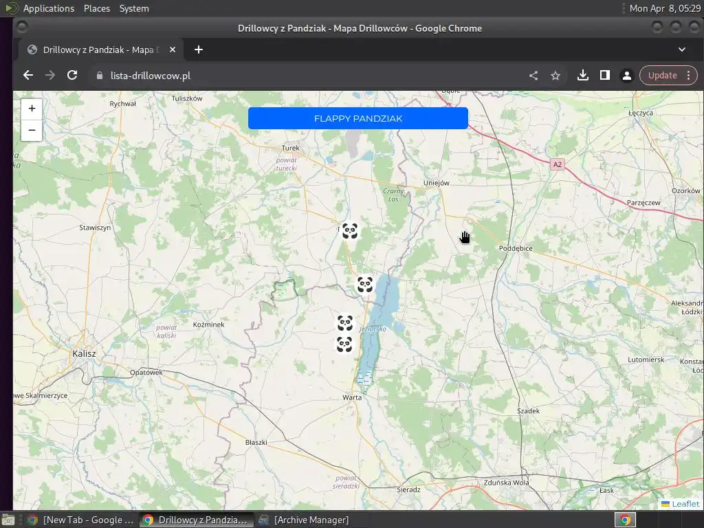Click the Poddębice town label

(x=516, y=248)
